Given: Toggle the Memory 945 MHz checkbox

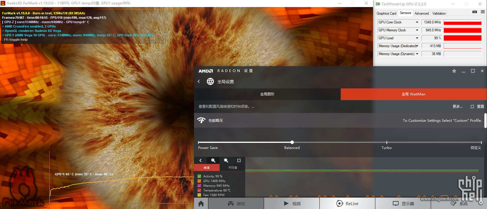Looking at the screenshot, I should coord(199,186).
